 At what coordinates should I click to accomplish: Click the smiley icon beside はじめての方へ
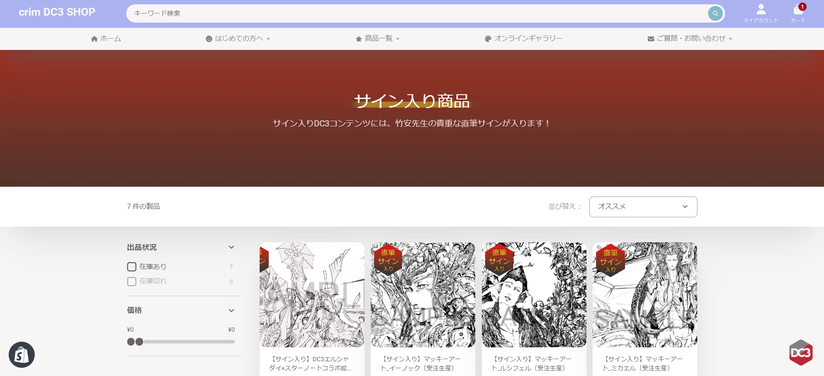(x=209, y=39)
